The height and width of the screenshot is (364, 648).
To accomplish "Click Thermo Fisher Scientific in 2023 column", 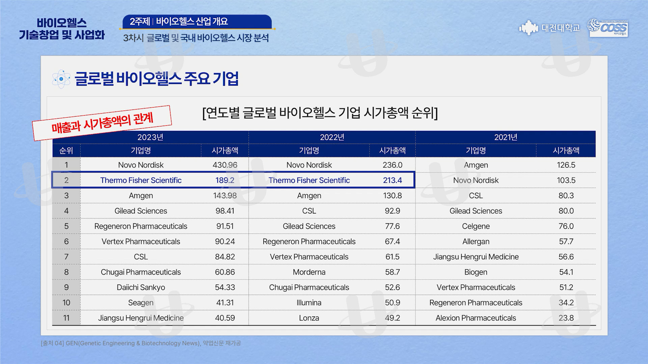I will pyautogui.click(x=141, y=180).
